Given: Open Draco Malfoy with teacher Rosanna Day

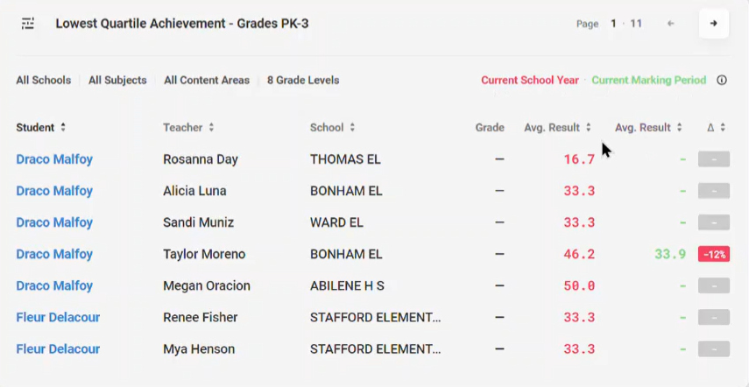Looking at the screenshot, I should (54, 159).
